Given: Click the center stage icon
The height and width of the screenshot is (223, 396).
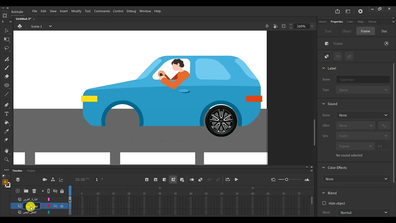Looking at the screenshot, I should coord(267,26).
